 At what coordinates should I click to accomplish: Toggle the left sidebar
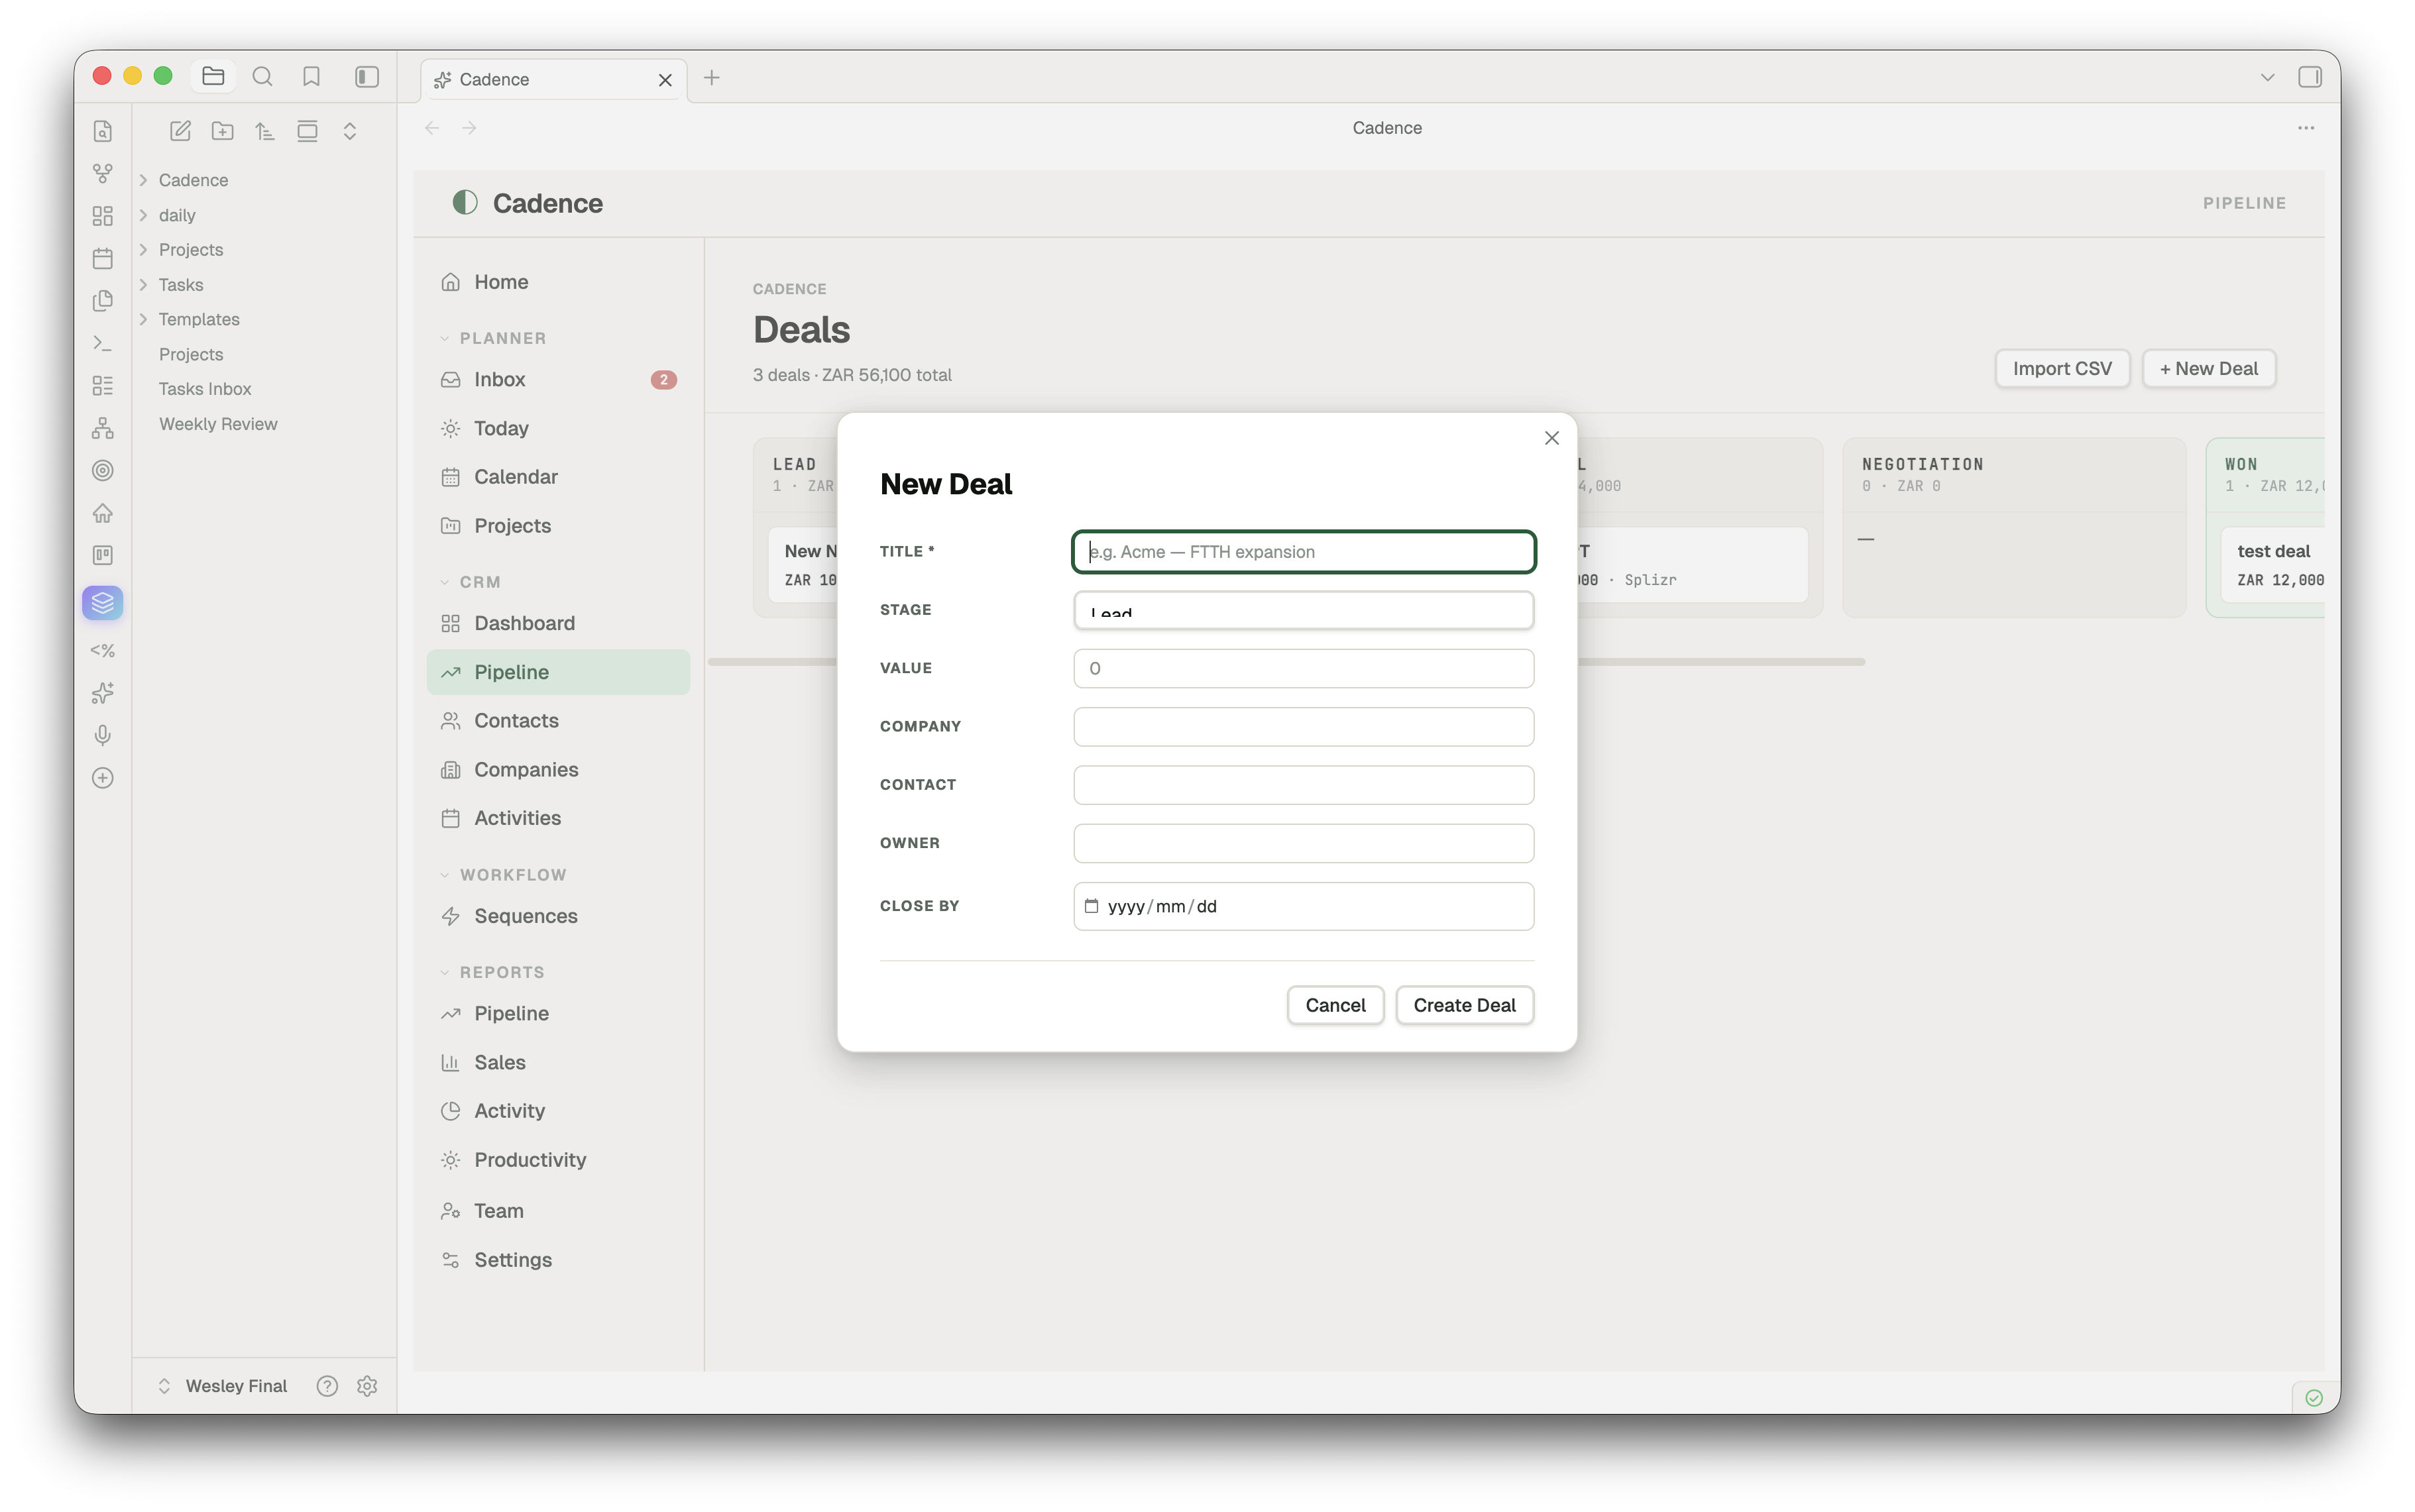tap(367, 76)
